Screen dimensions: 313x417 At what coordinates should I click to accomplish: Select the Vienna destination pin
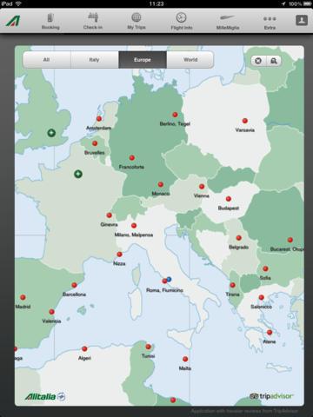(202, 187)
